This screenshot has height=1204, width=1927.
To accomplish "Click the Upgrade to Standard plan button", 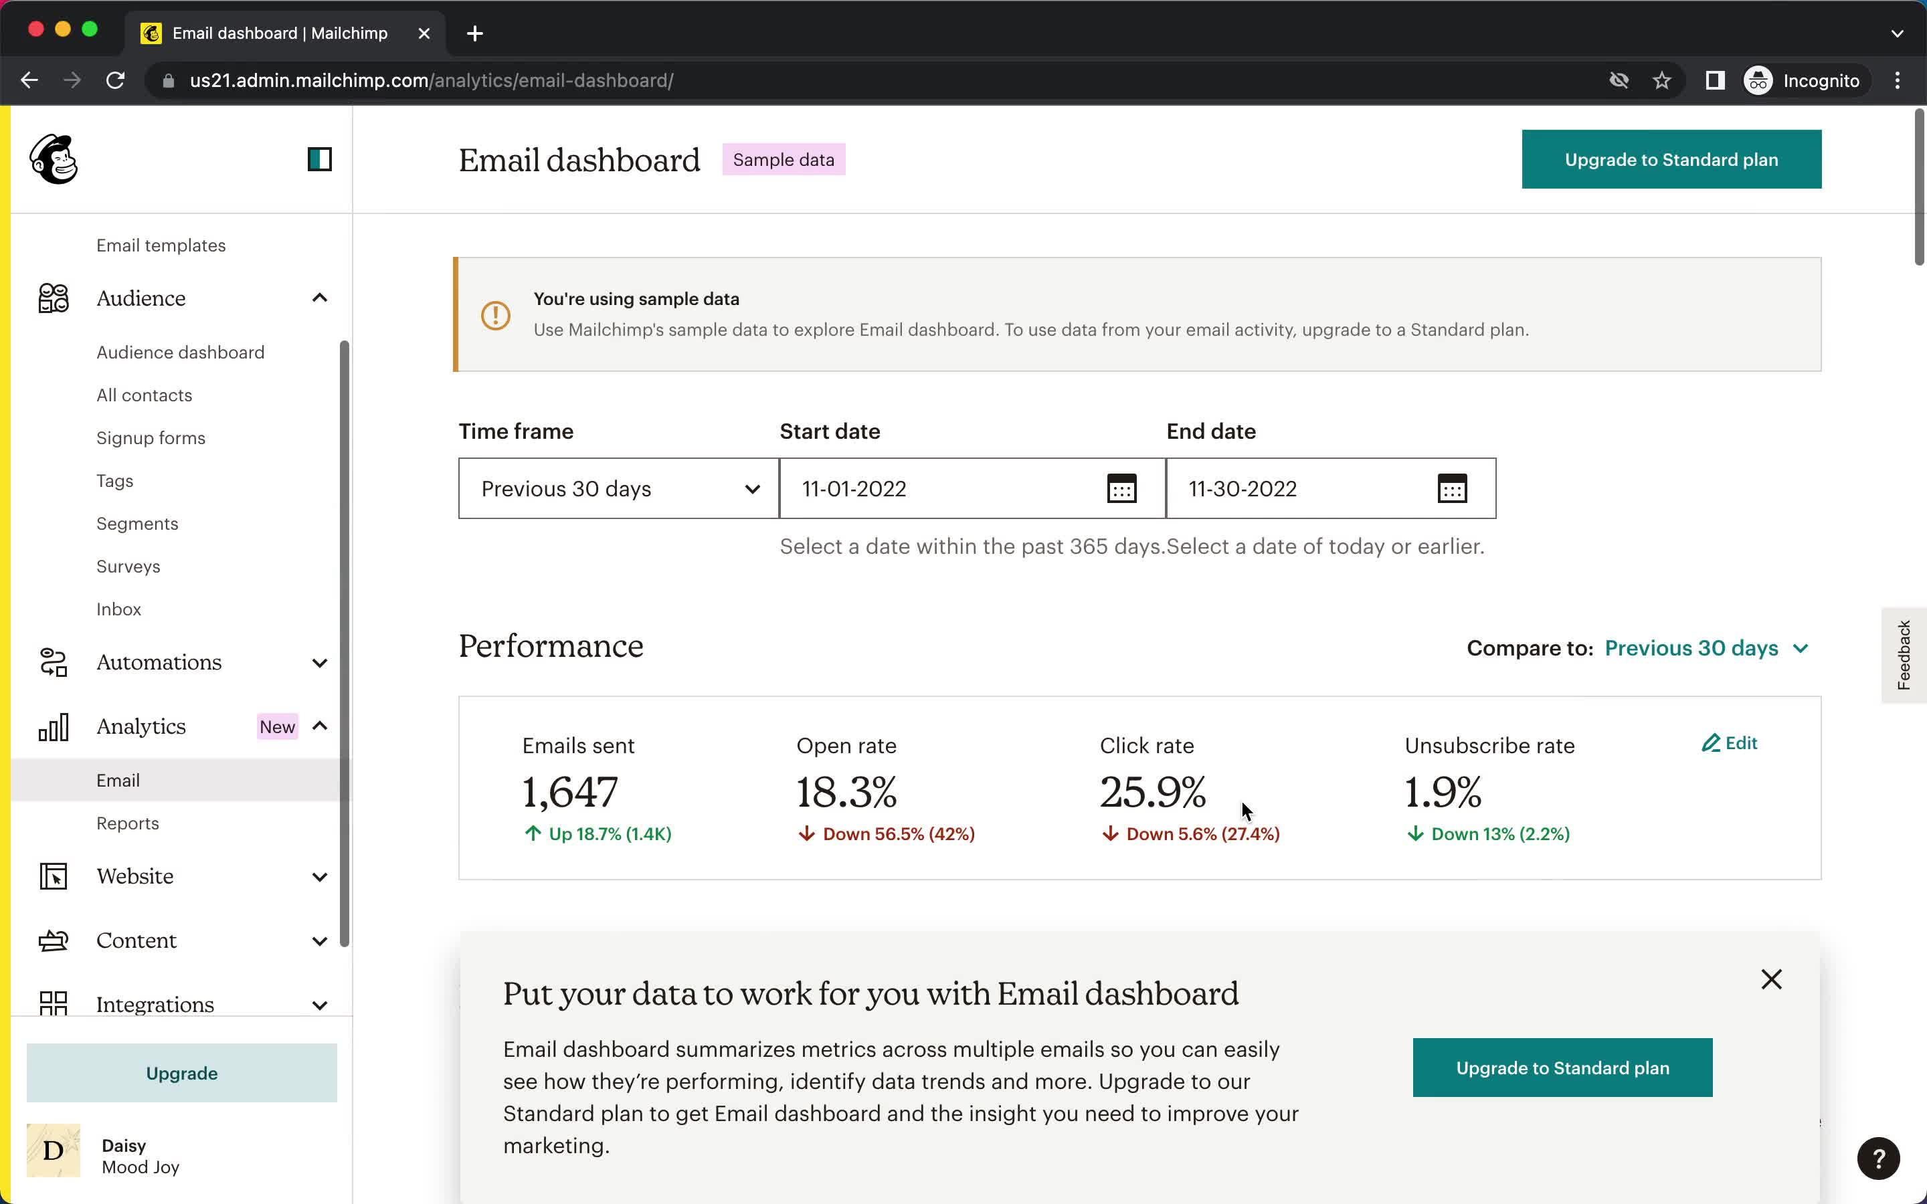I will 1671,159.
